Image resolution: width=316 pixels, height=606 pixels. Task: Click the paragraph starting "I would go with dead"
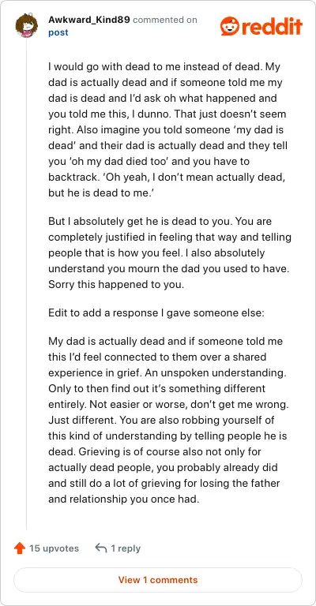(x=168, y=130)
